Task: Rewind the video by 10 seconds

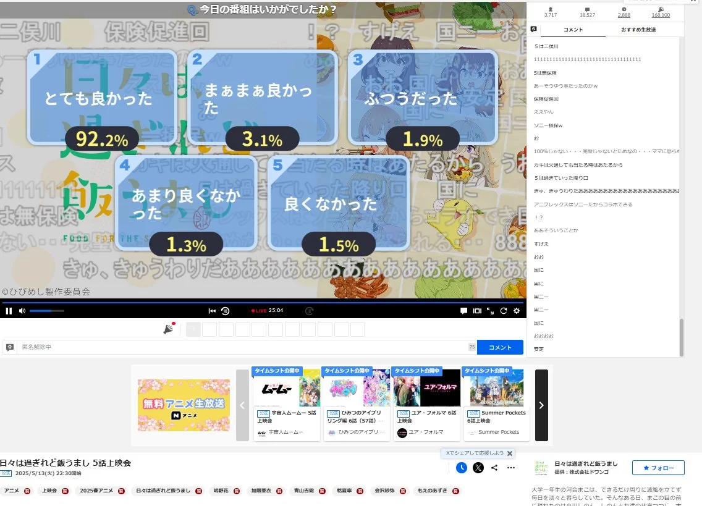Action: tap(225, 311)
